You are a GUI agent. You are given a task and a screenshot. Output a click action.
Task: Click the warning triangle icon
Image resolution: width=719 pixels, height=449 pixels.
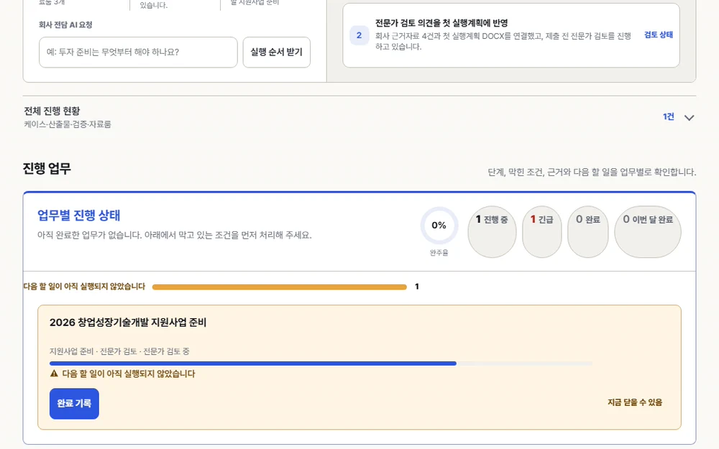coord(54,374)
